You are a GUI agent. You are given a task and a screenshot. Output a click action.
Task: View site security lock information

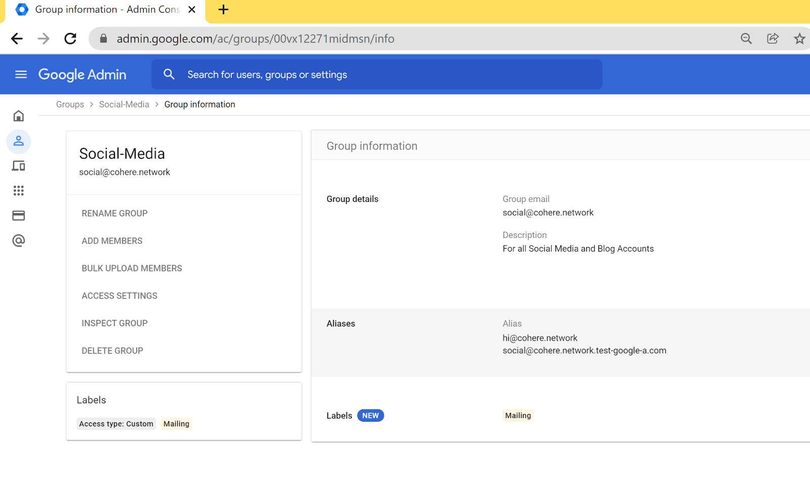click(x=104, y=38)
